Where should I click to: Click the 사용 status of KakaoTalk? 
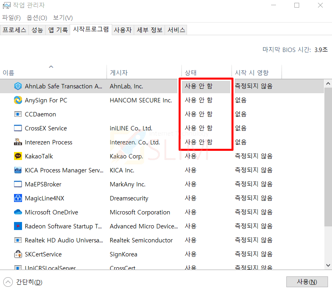[191, 156]
